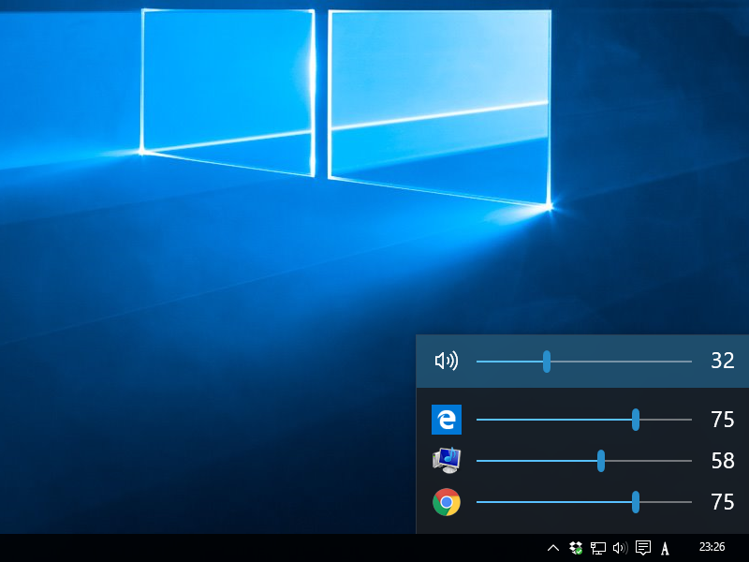The height and width of the screenshot is (562, 749).
Task: Click the Microsoft Edge app icon in mixer
Action: pos(447,420)
